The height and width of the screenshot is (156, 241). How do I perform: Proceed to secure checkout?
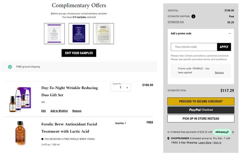point(201,101)
